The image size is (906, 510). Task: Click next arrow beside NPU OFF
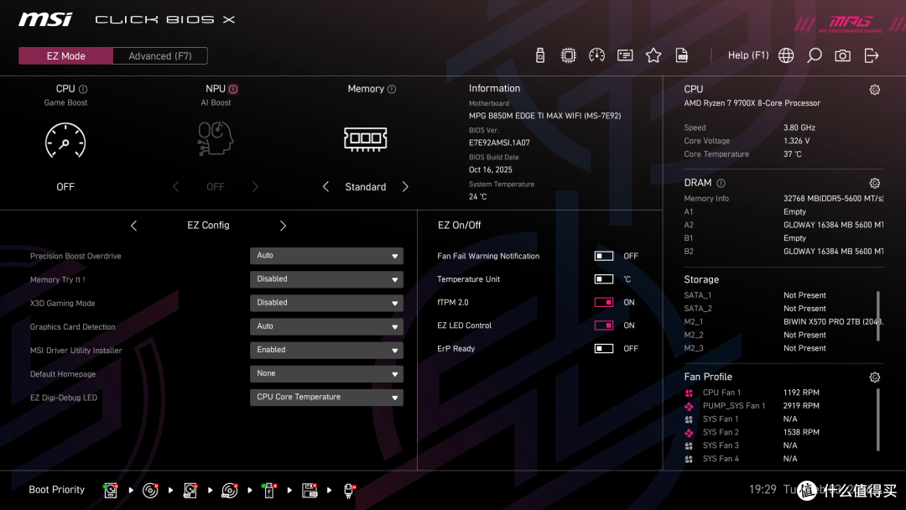click(255, 186)
